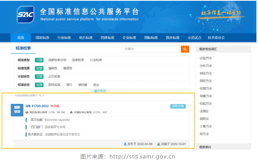Expand more filters via 展开条件
Screen dimensions: 258x162
(99, 91)
